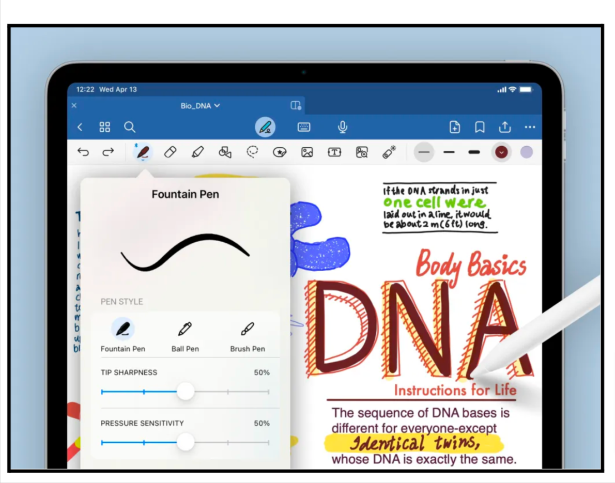615x483 pixels.
Task: Insert an image with the Photo tool
Action: coord(307,152)
